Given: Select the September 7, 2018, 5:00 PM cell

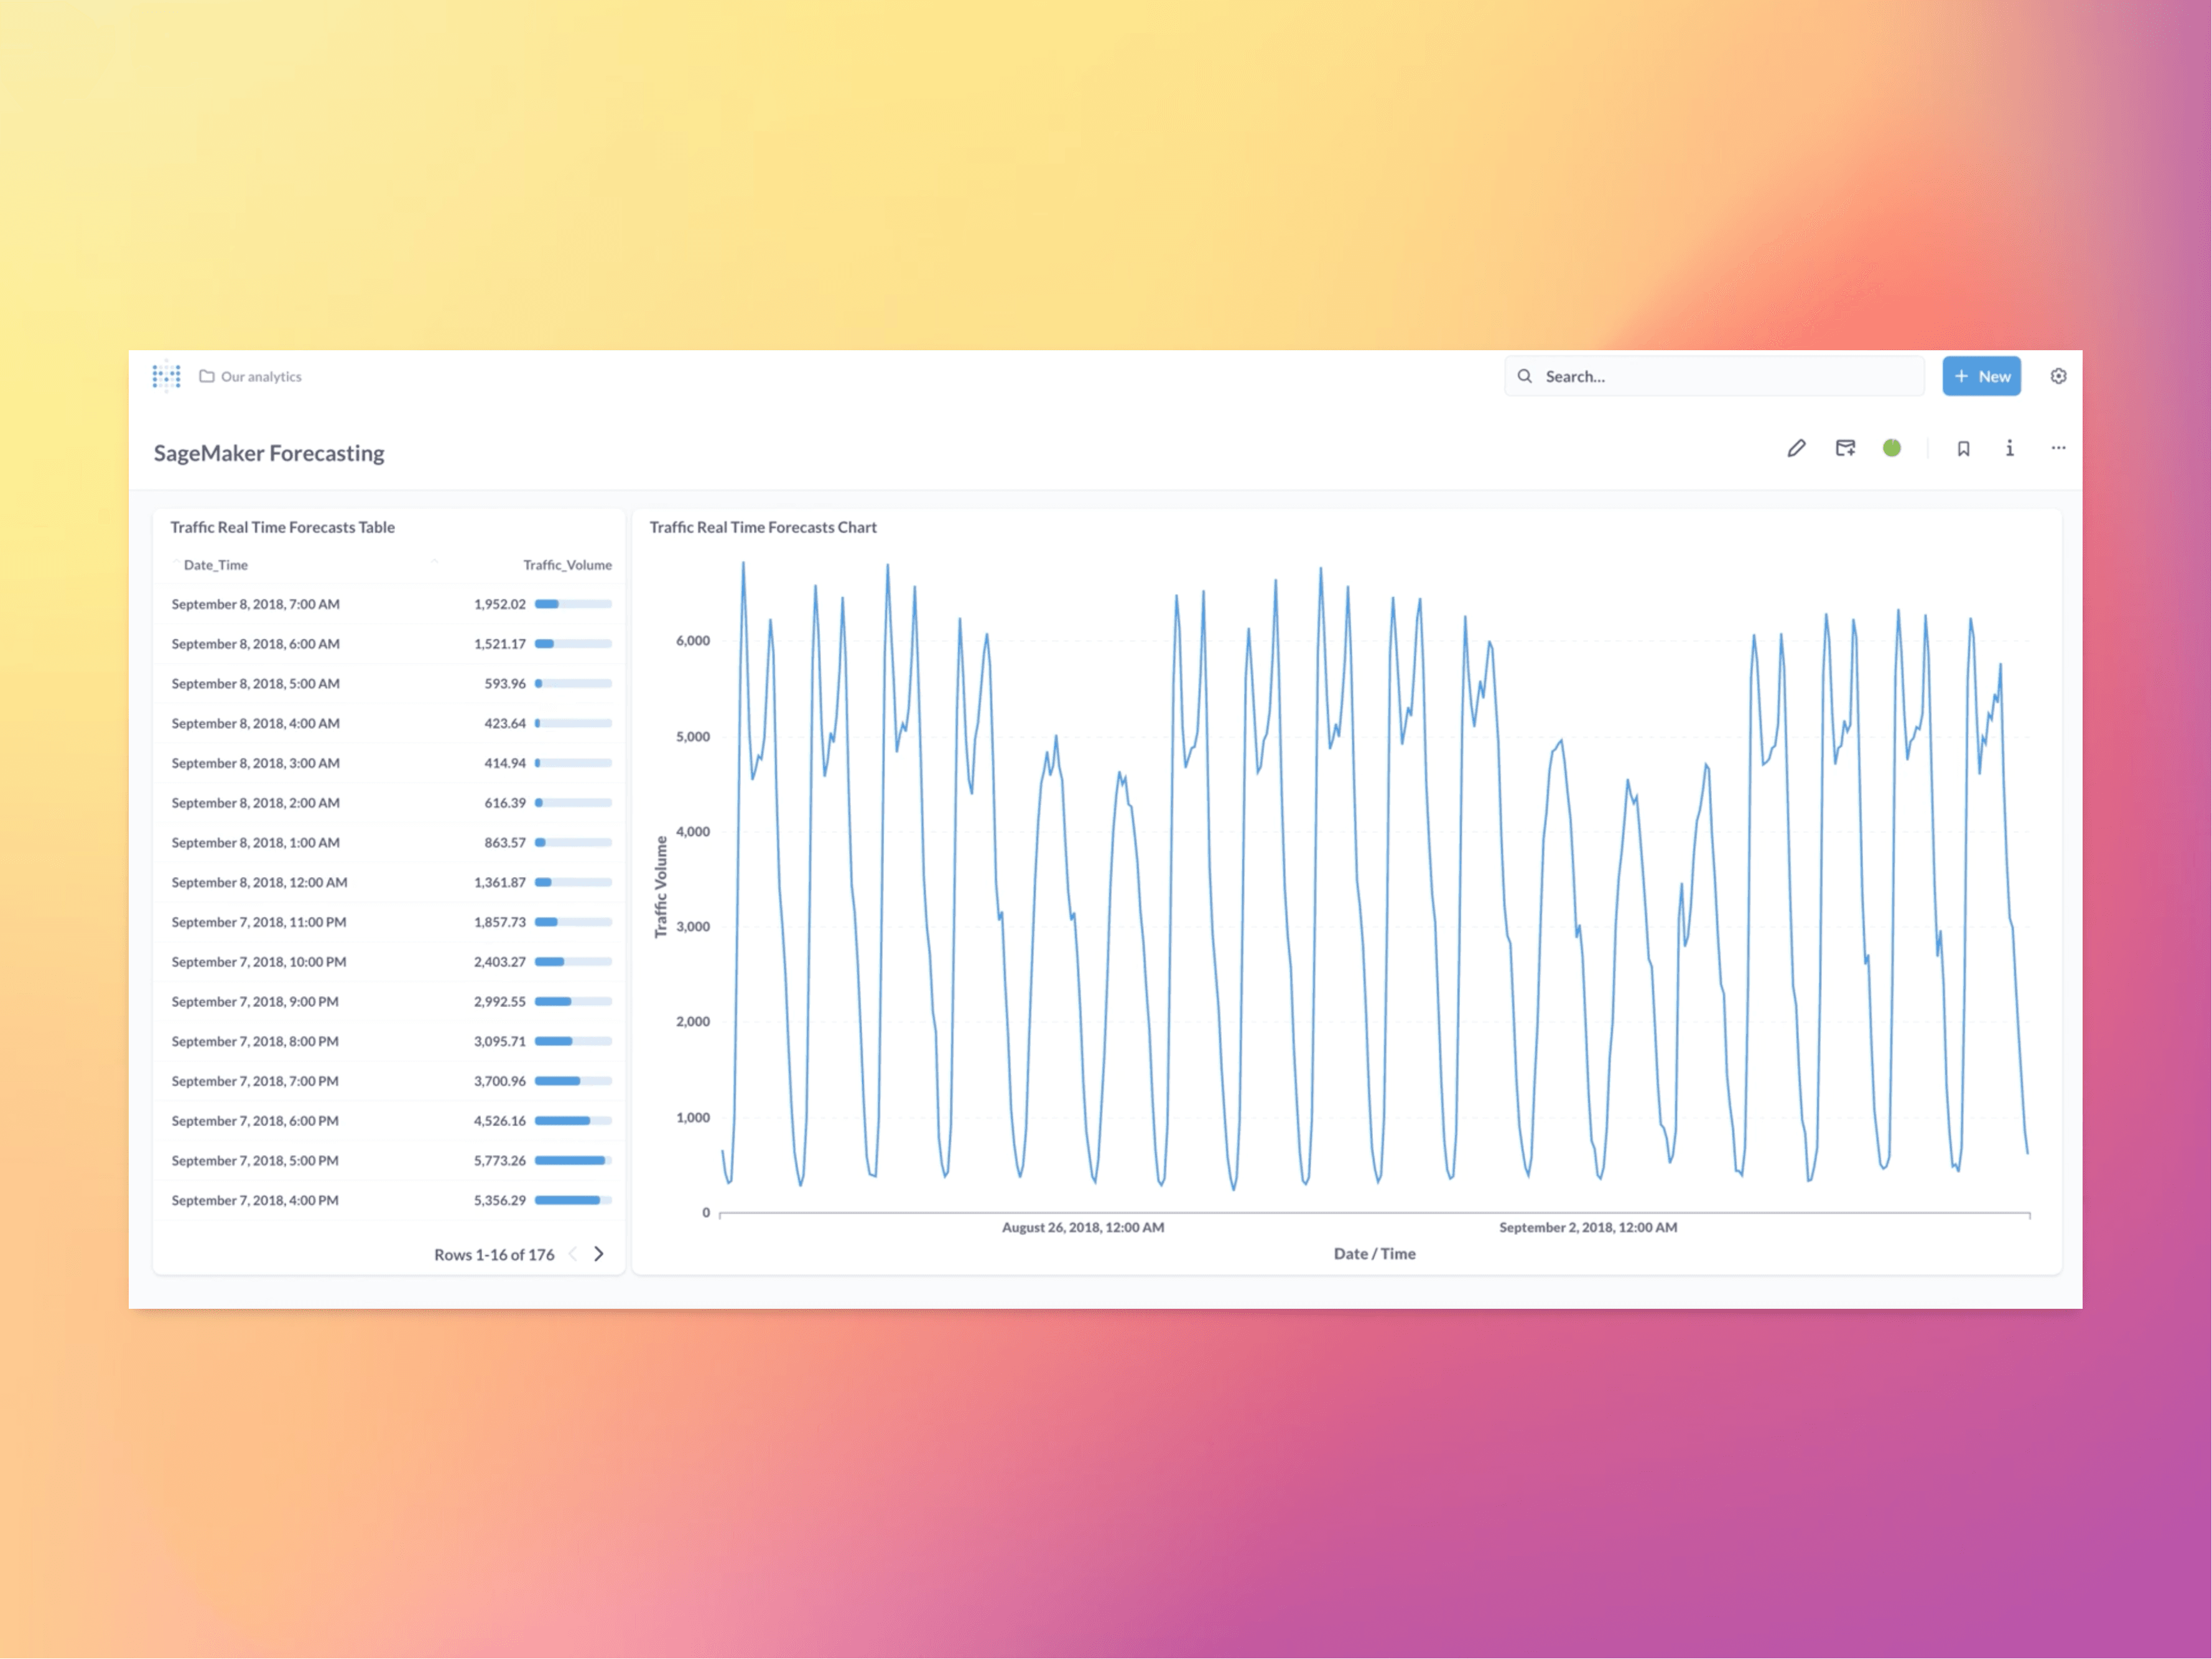Looking at the screenshot, I should [255, 1161].
